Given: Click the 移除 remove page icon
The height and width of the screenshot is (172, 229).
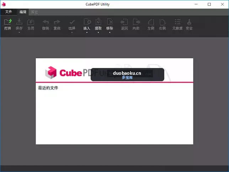Looking at the screenshot, I should [x=110, y=22].
